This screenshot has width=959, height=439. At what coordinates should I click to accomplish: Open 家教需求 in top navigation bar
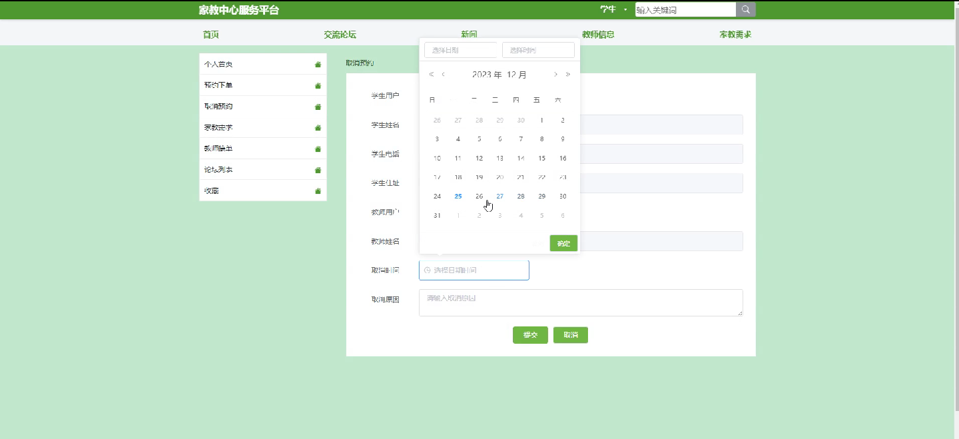point(735,35)
